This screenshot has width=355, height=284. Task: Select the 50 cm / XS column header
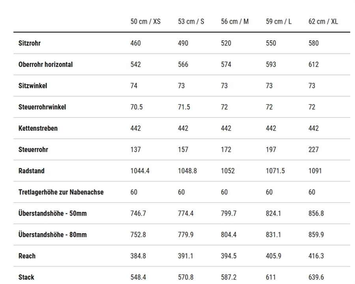pyautogui.click(x=145, y=22)
